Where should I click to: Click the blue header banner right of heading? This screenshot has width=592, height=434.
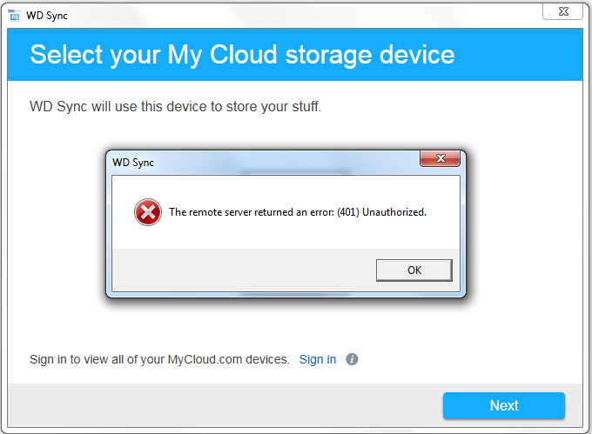[x=519, y=55]
